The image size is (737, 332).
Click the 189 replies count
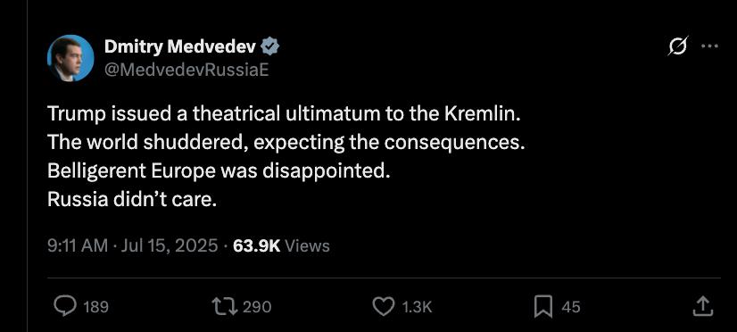tap(95, 307)
